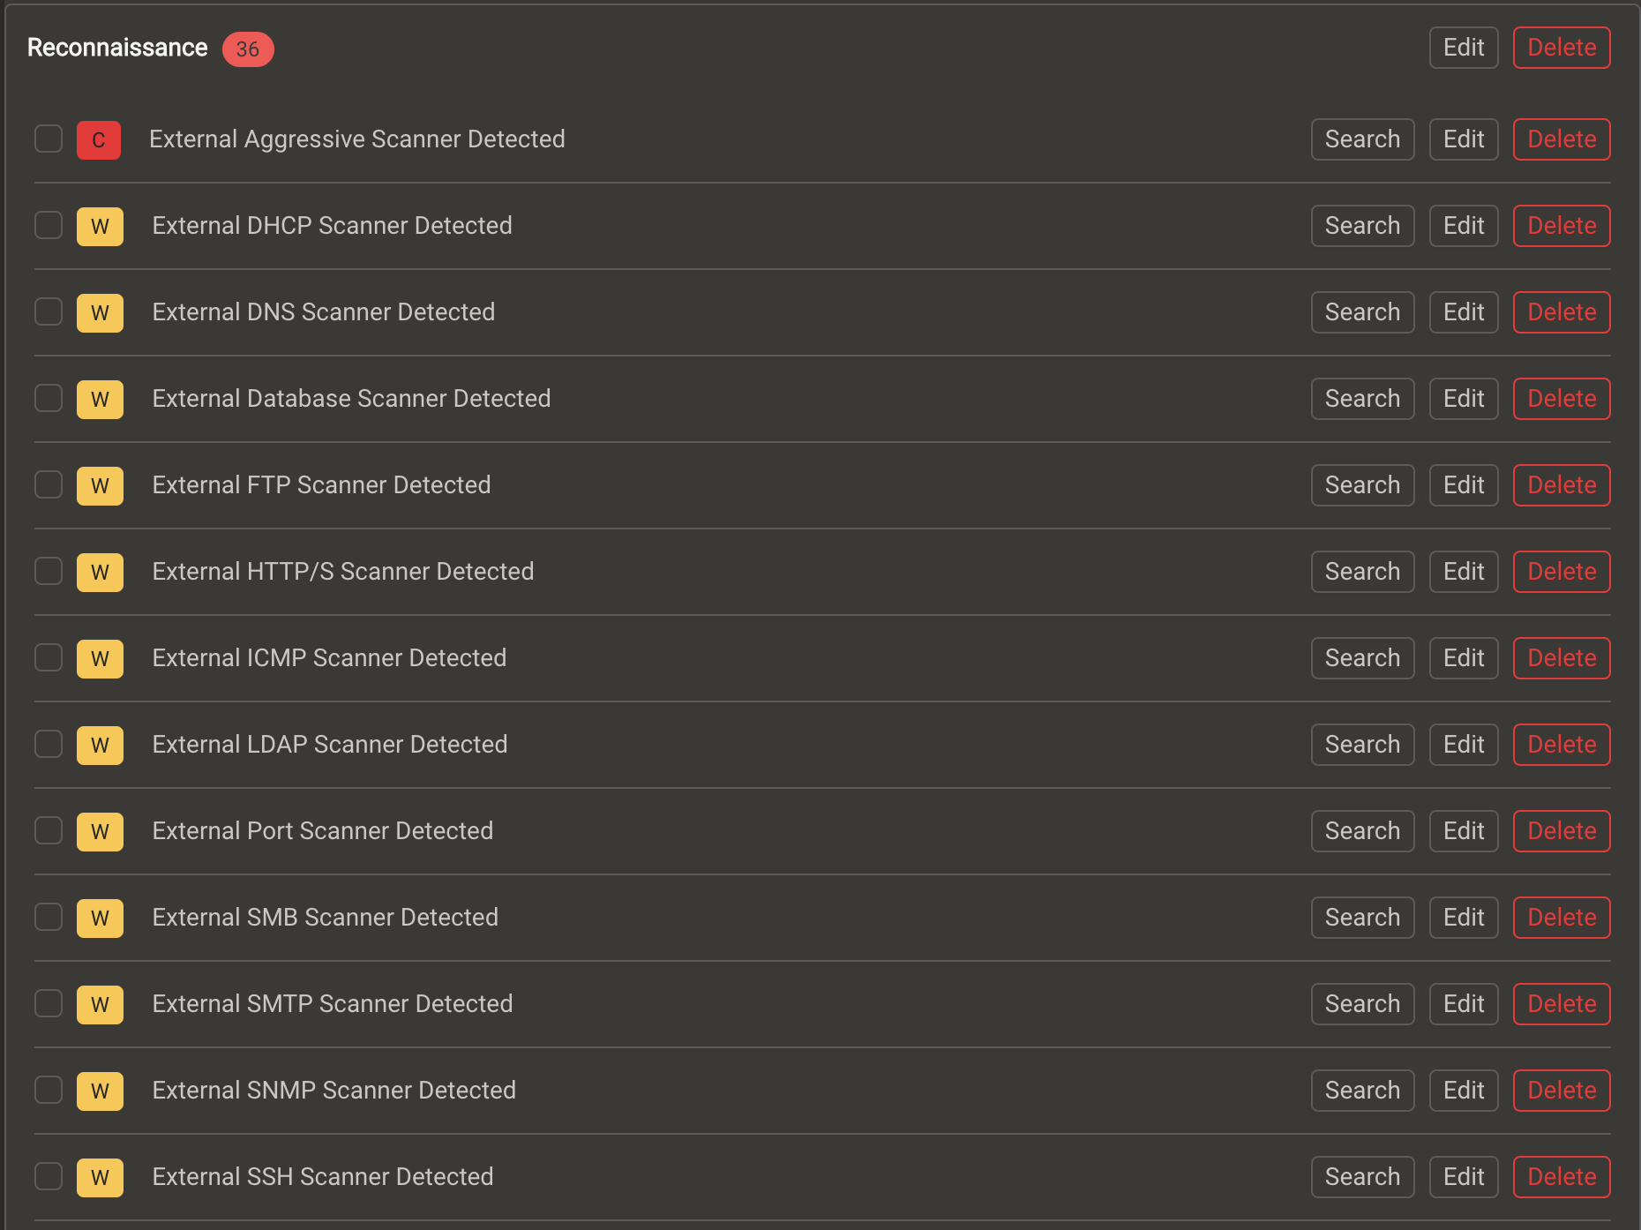
Task: Edit the External DHCP Scanner Detected rule
Action: coord(1464,226)
